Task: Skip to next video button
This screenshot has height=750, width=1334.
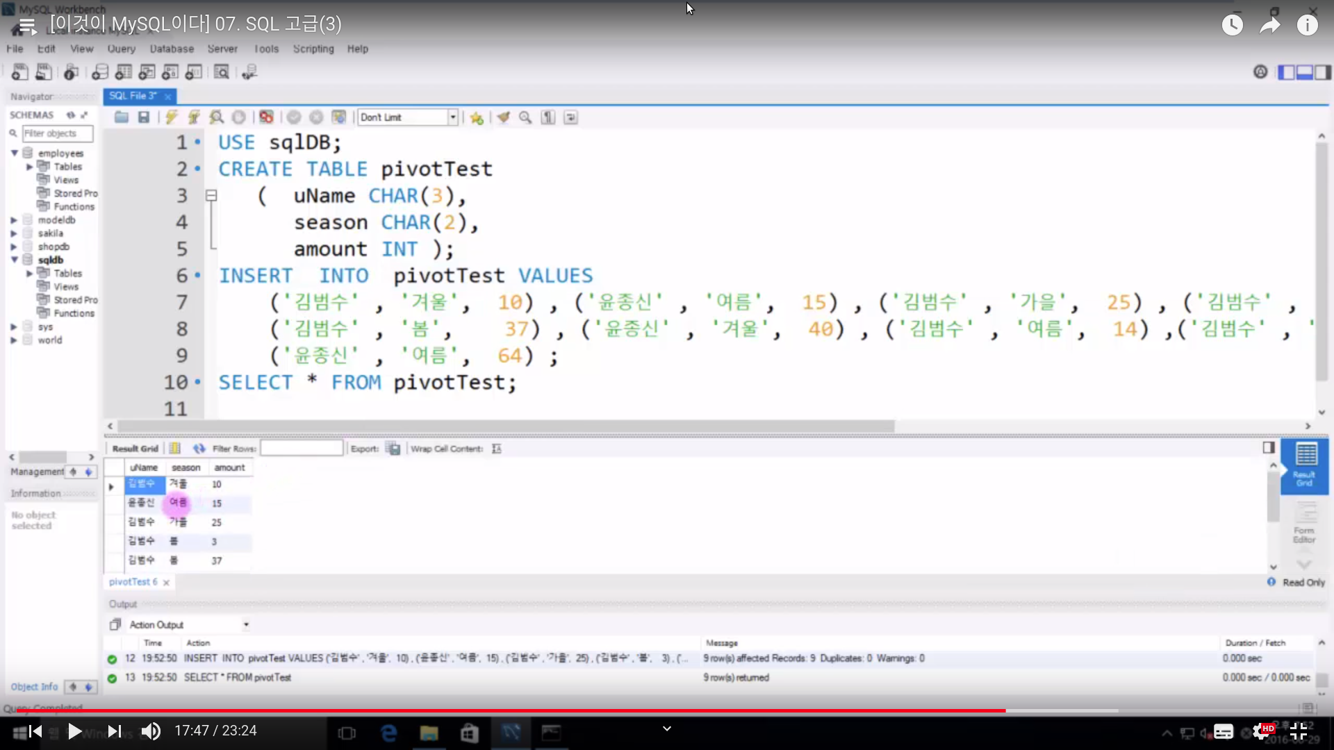Action: pos(115,731)
